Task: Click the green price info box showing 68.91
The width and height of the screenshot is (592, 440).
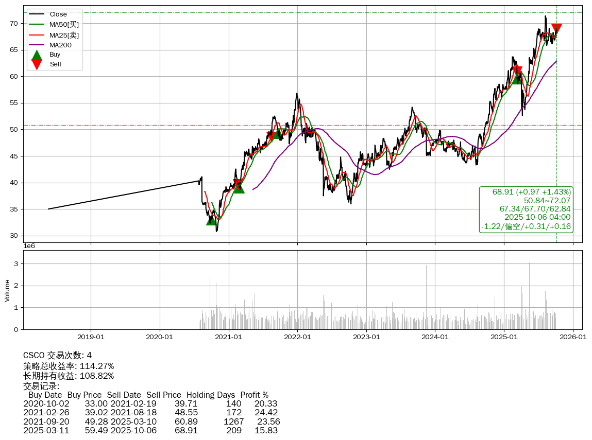Action: pos(526,209)
